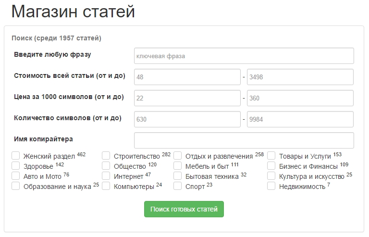Select the Бизнес и Финансы checkbox
The height and width of the screenshot is (237, 369).
(x=271, y=166)
